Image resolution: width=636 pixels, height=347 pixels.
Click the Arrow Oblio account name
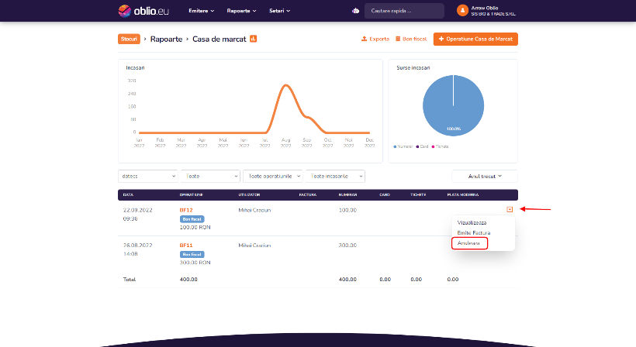[x=484, y=8]
